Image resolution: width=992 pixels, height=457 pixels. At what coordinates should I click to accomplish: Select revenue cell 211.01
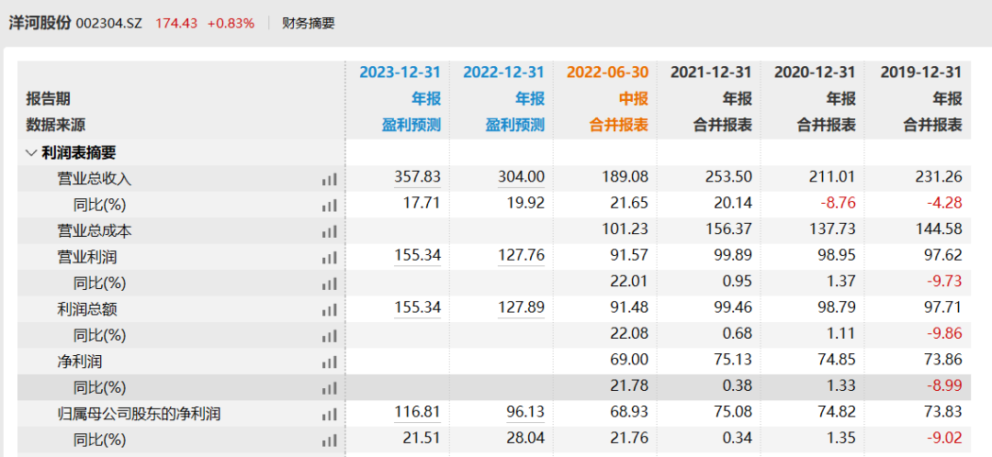point(832,176)
